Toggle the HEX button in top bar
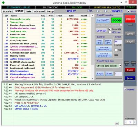The width and height of the screenshot is (138, 127). click(x=90, y=11)
